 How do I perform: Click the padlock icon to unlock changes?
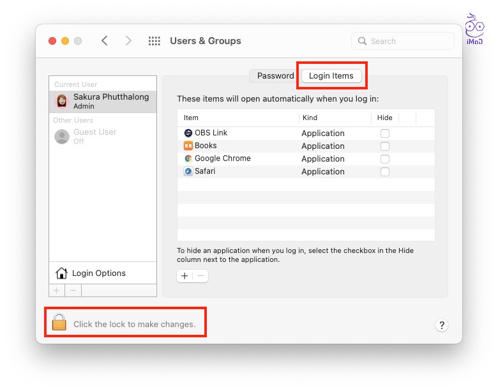[x=59, y=323]
